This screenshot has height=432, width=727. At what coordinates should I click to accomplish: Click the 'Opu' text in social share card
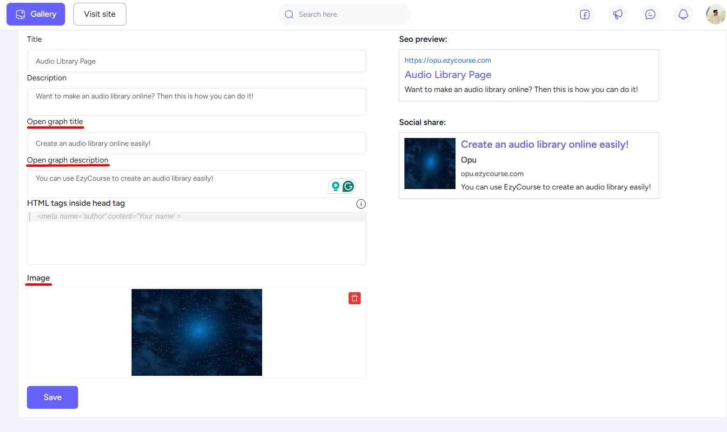click(469, 160)
